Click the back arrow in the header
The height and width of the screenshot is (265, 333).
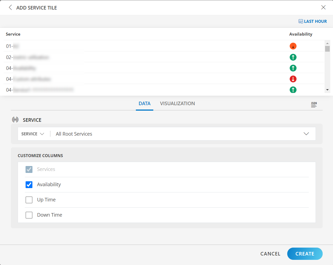(x=10, y=7)
